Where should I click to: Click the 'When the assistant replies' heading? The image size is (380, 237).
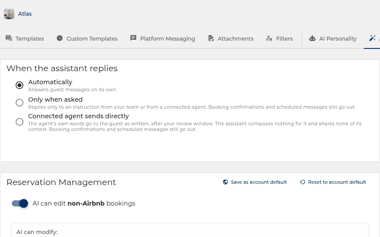click(x=62, y=69)
